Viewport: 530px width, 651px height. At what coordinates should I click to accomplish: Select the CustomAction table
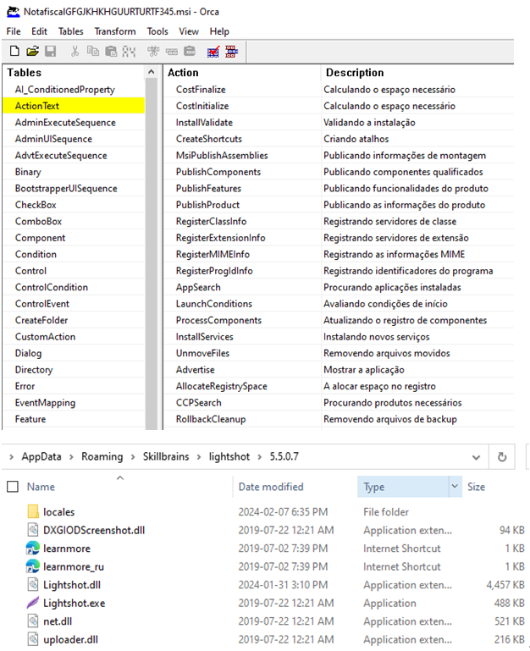click(45, 337)
